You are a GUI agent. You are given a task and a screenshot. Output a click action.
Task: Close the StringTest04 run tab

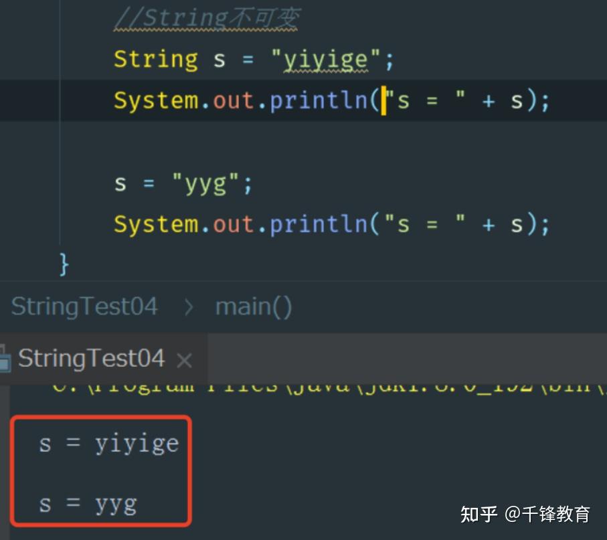coord(184,361)
